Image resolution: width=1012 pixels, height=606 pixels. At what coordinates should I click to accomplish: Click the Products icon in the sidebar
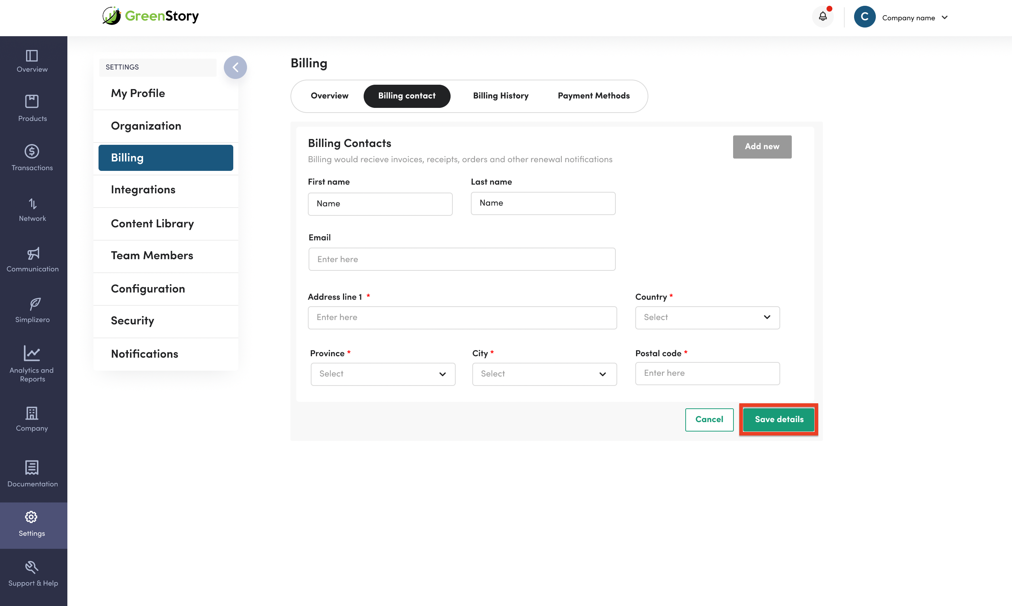coord(32,101)
